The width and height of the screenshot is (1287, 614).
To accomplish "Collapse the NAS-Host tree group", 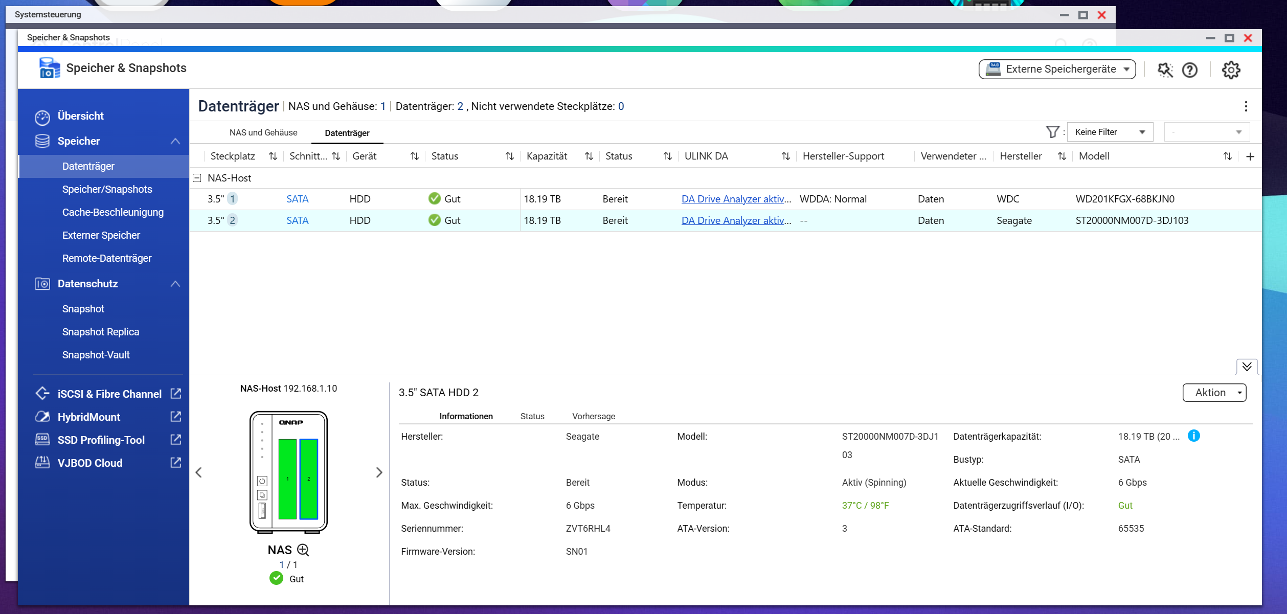I will (197, 178).
